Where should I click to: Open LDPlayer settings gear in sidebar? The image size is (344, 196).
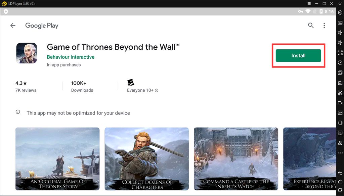pos(340,13)
